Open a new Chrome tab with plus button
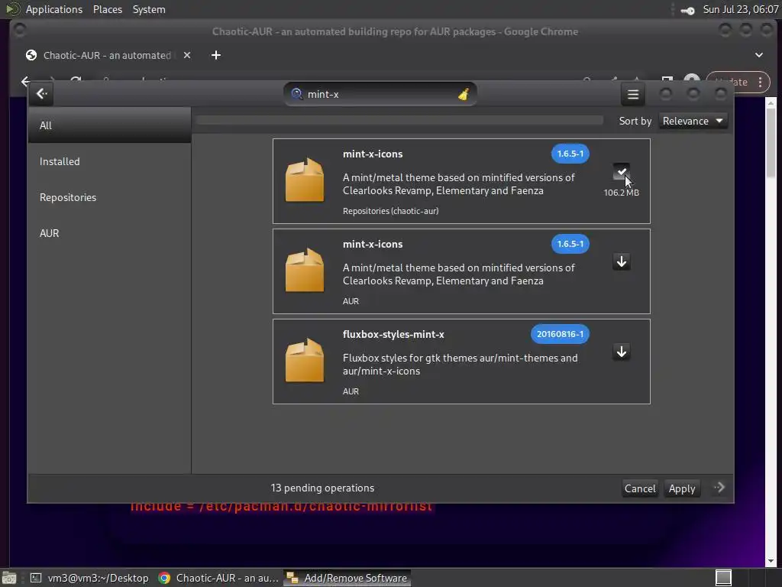This screenshot has width=782, height=587. pos(215,55)
